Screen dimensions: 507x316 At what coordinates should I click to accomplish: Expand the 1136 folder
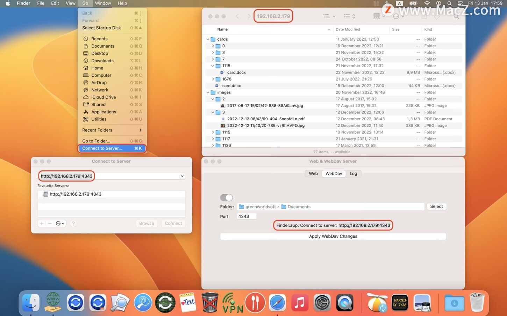point(213,145)
